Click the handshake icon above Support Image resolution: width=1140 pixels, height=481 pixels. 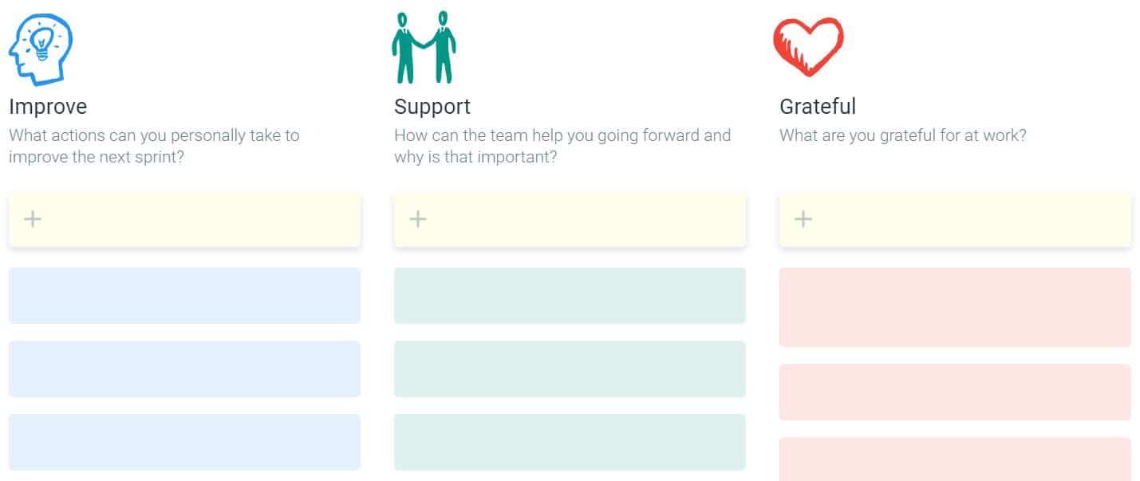coord(424,47)
